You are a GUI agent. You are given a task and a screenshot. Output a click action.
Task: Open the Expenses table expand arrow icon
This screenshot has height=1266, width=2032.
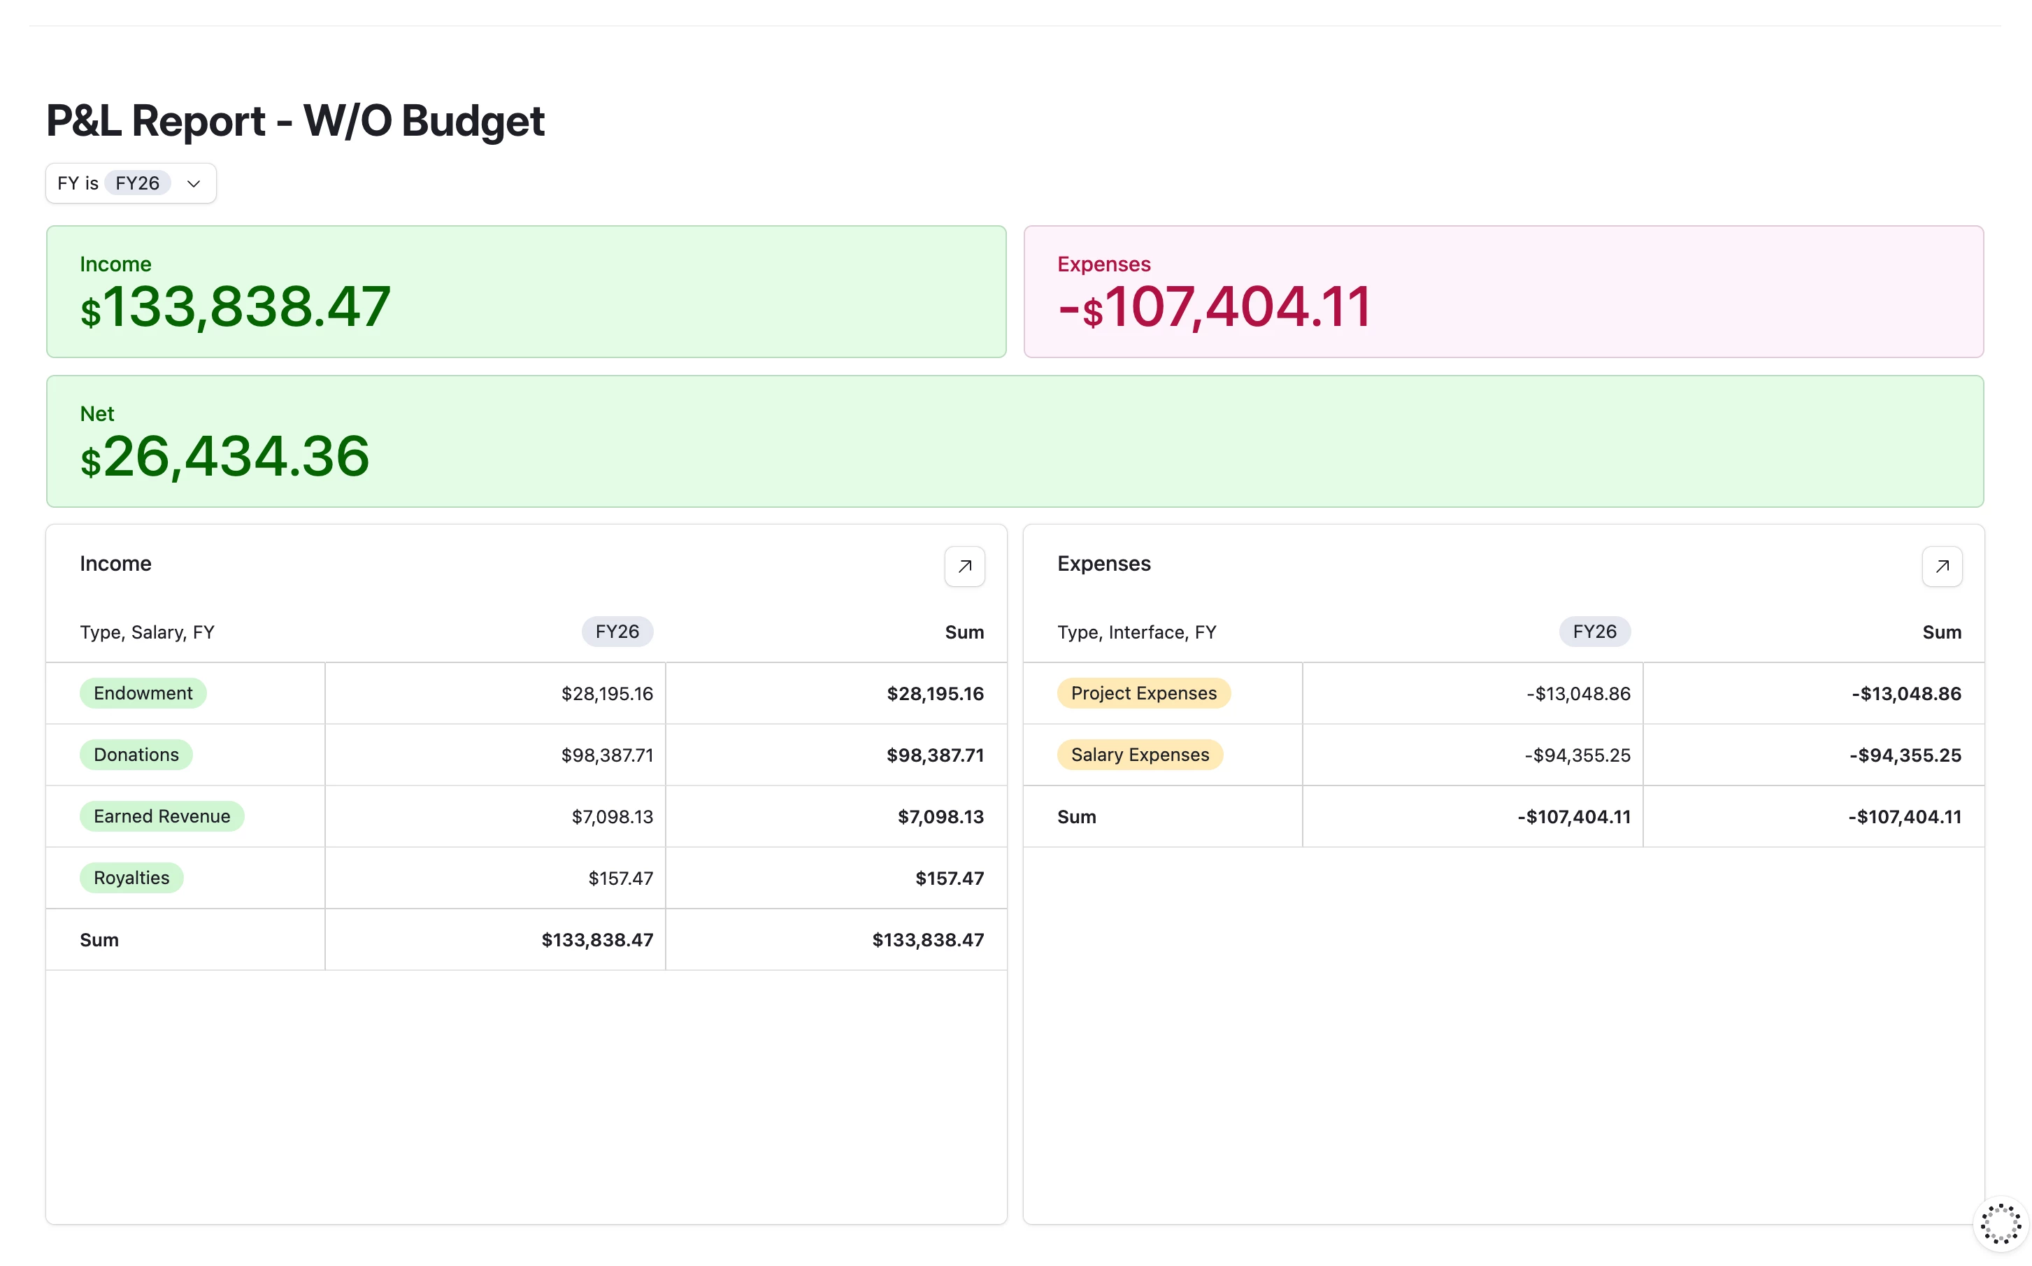click(1942, 566)
